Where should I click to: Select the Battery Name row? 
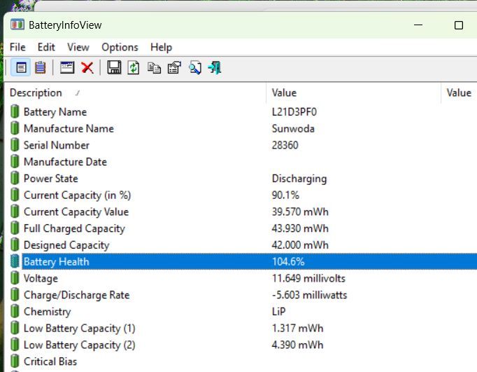point(55,112)
